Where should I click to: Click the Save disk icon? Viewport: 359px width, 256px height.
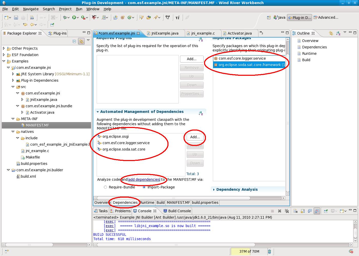click(x=16, y=17)
